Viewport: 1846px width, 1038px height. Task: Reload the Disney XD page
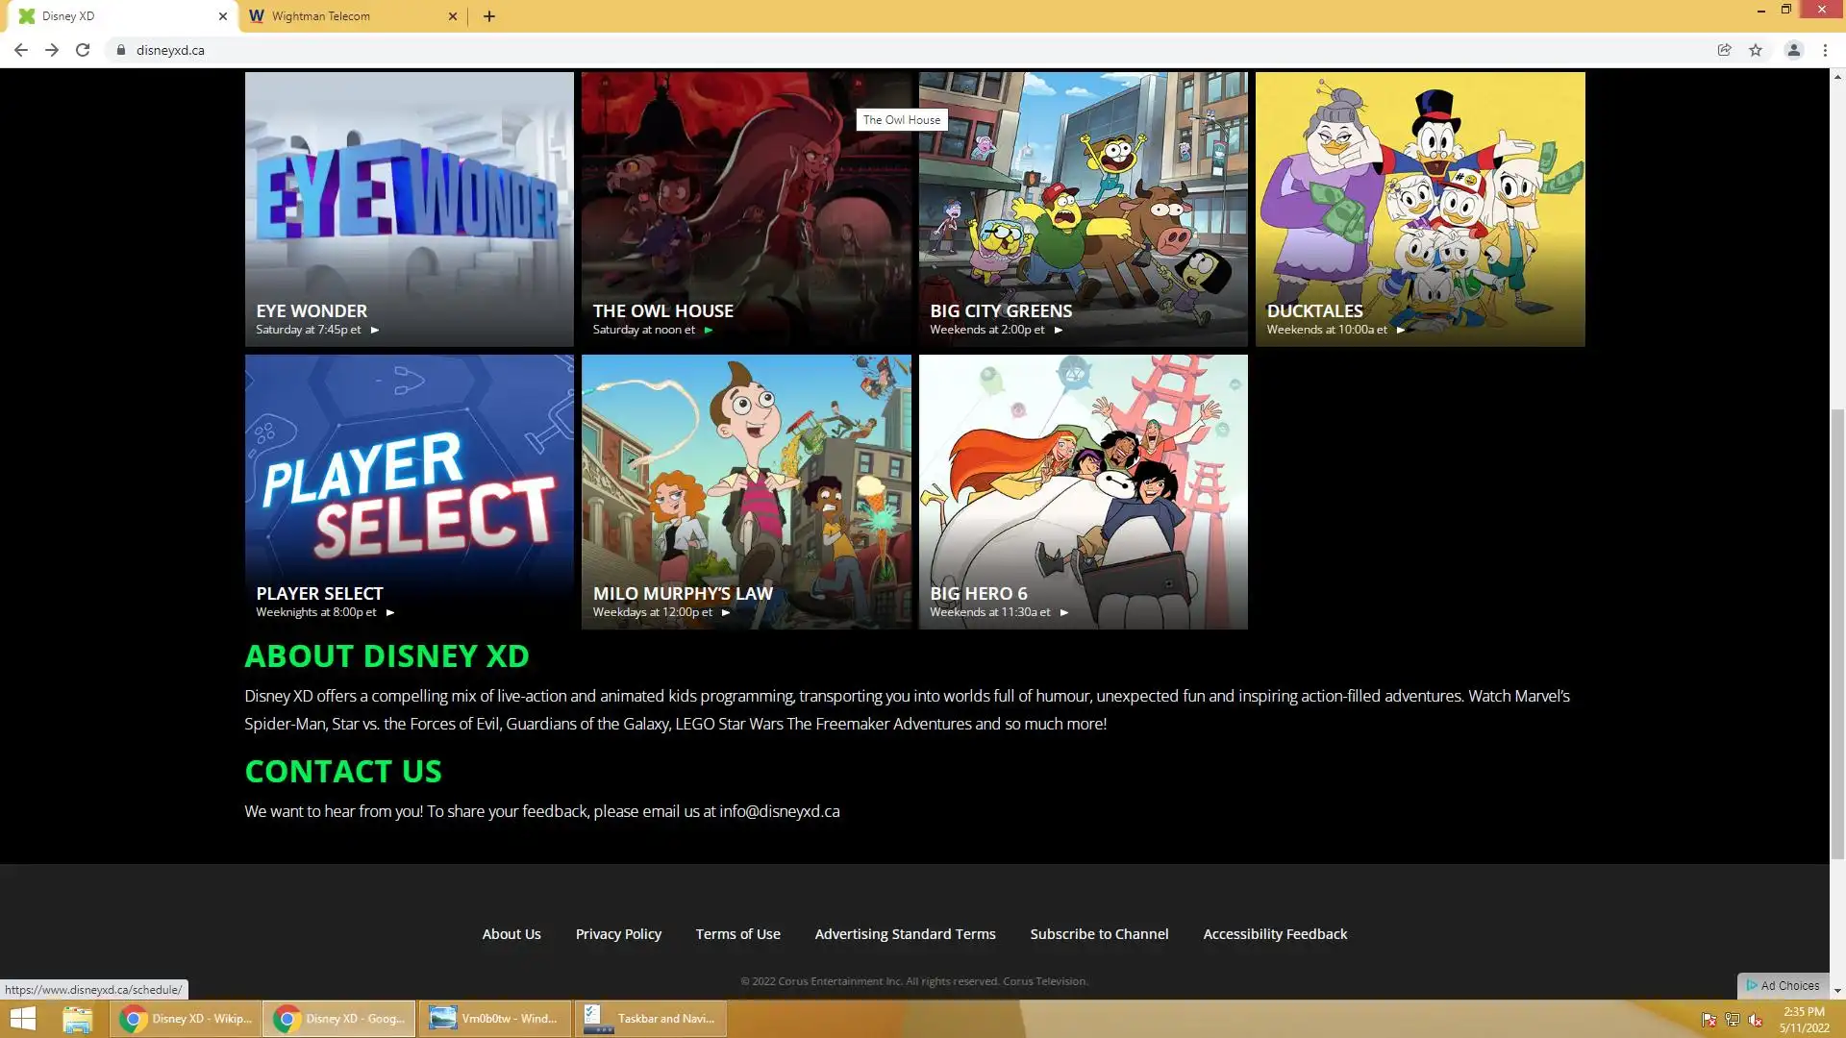click(83, 50)
